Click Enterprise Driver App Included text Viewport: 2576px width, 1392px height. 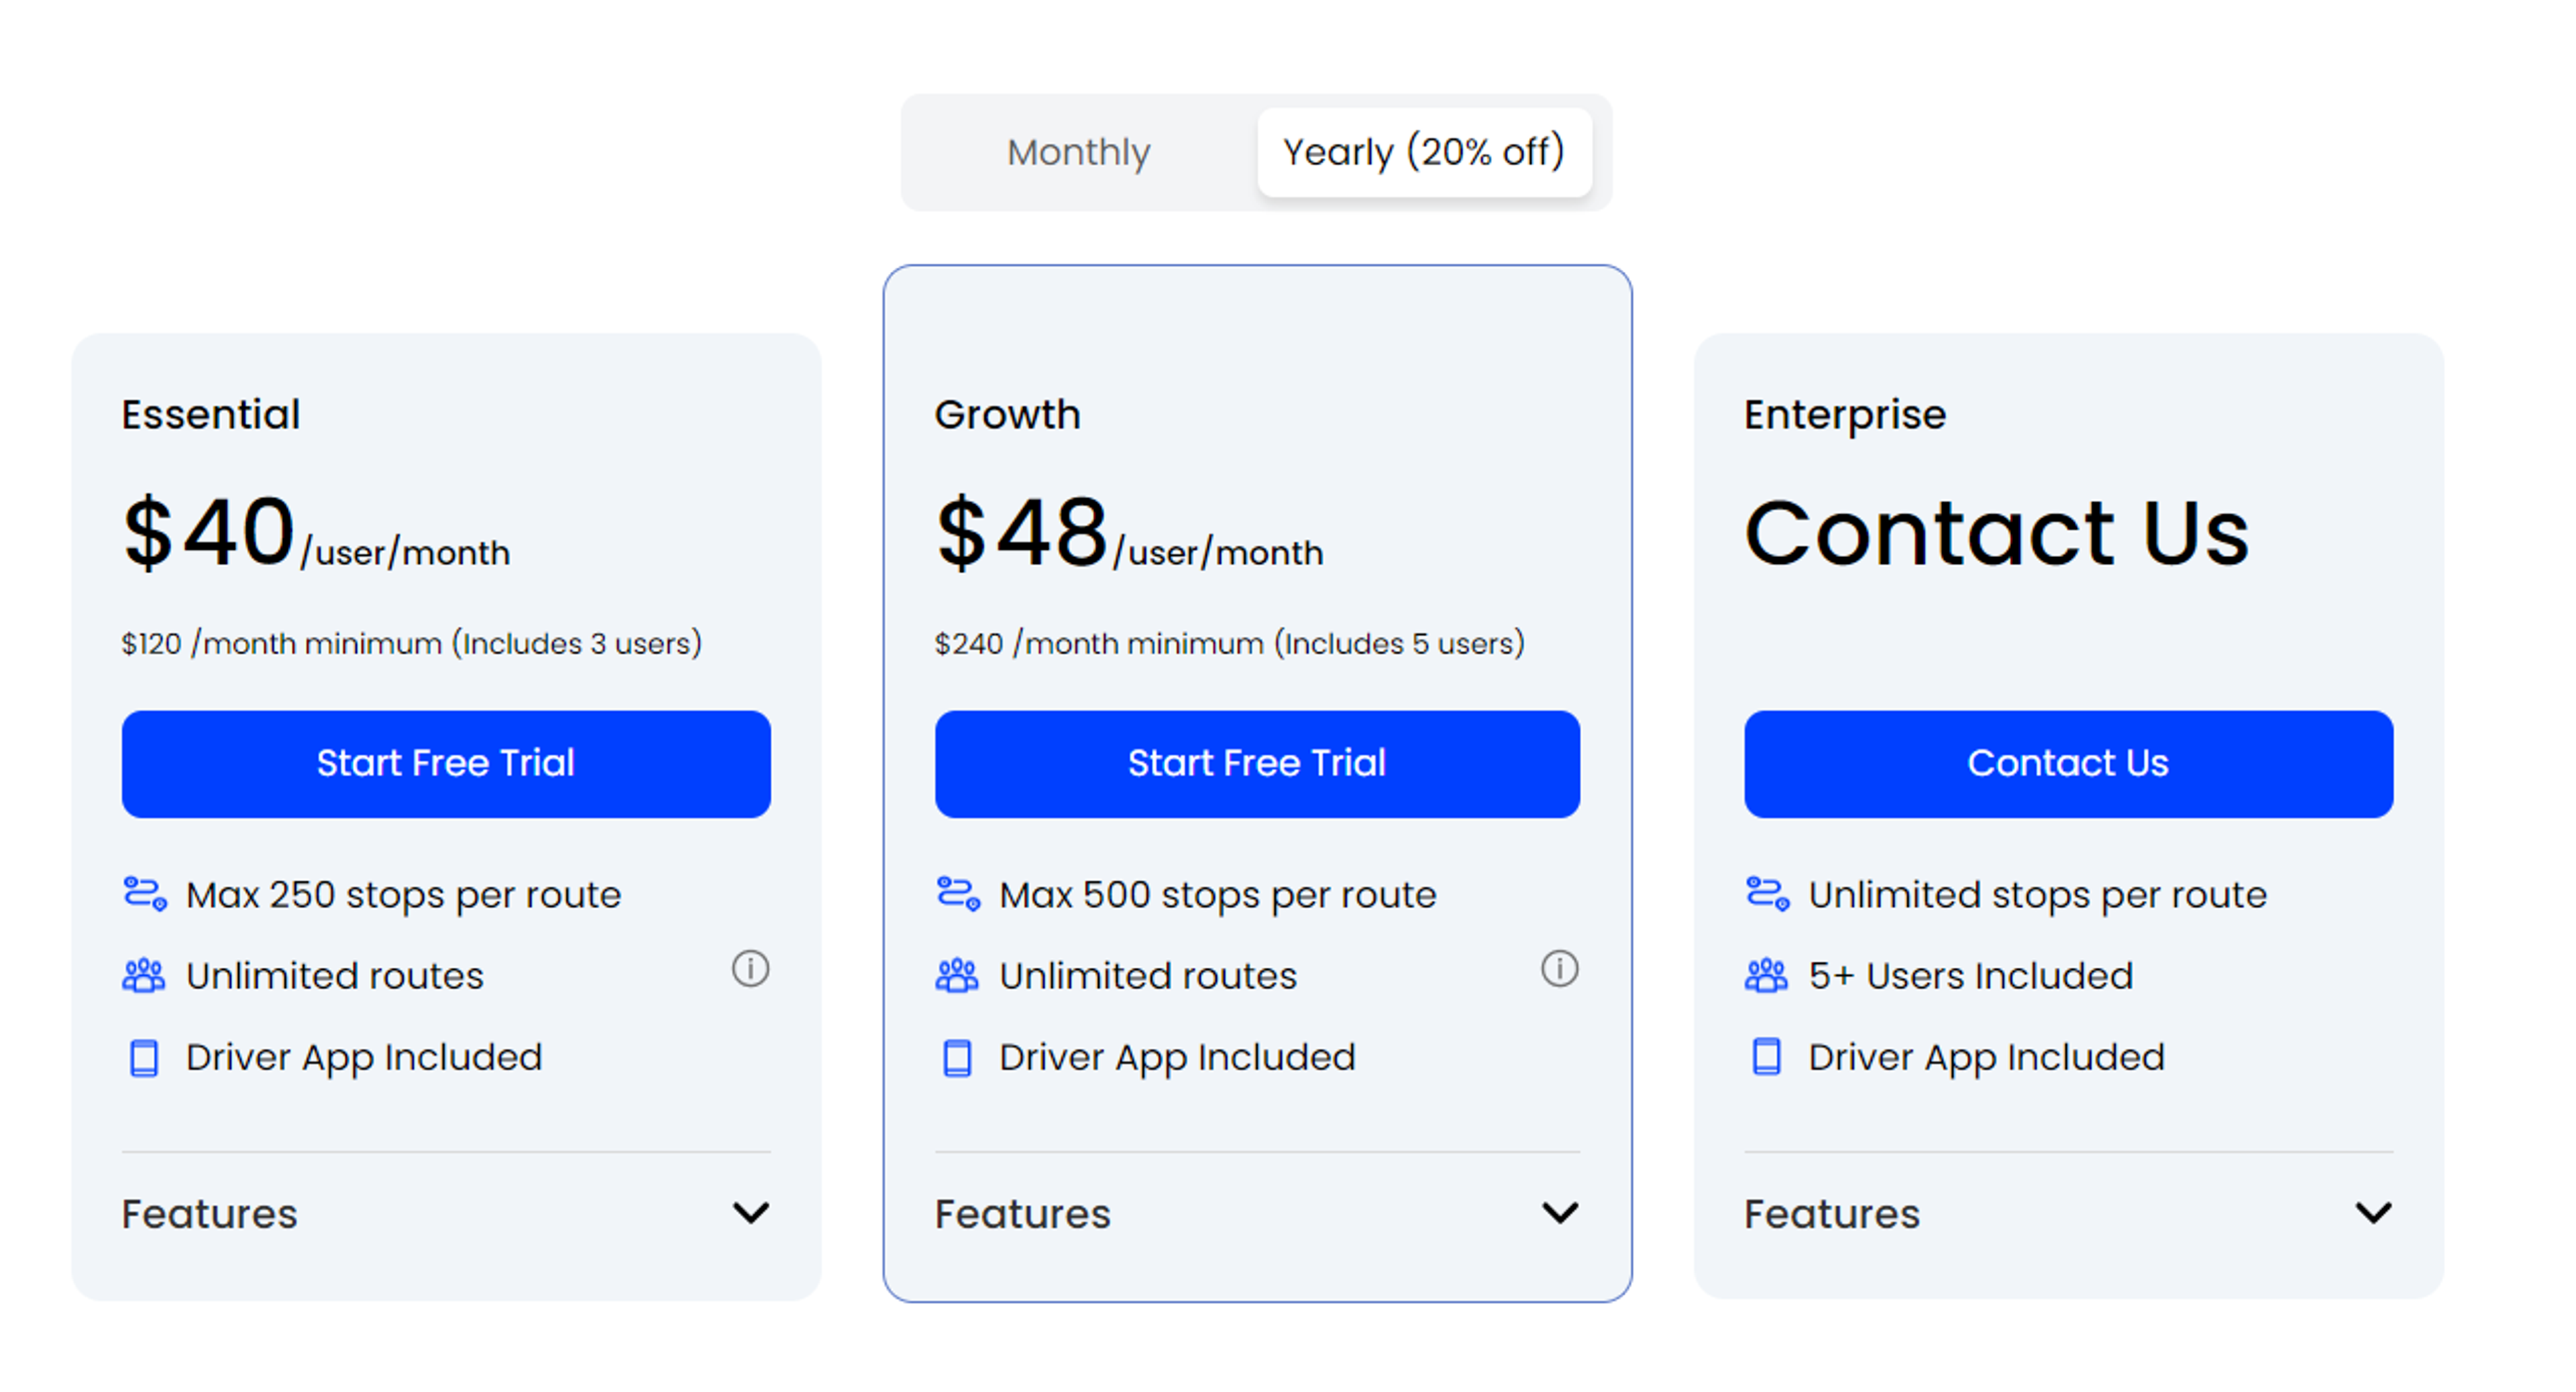(x=1987, y=1058)
